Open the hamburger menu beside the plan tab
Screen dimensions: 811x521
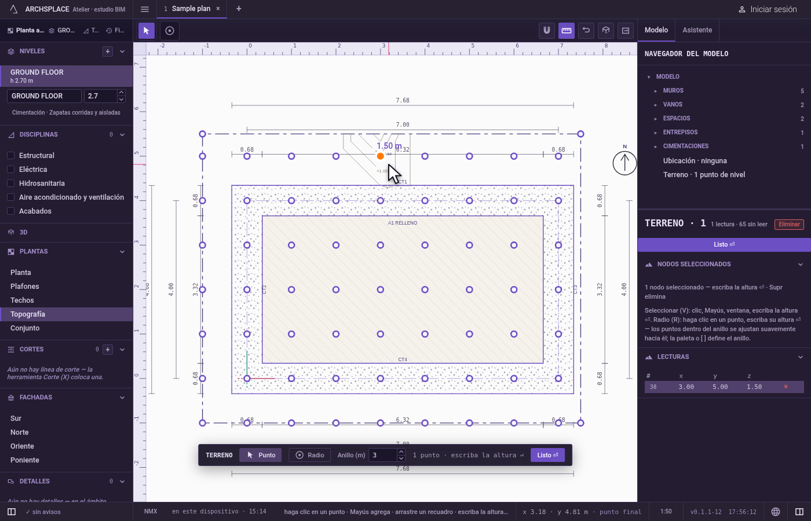[x=145, y=9]
